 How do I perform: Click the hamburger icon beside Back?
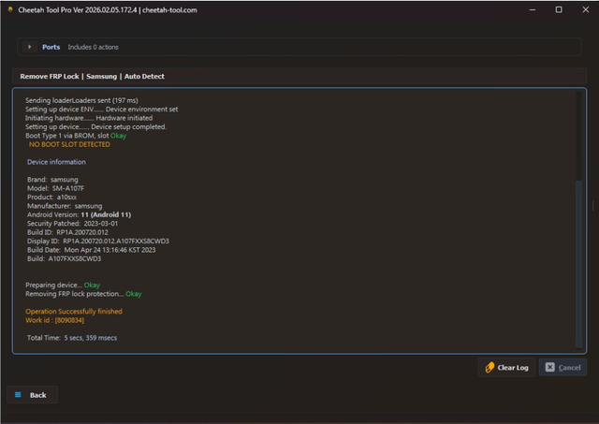18,395
